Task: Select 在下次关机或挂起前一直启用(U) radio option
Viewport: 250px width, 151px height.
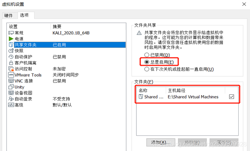Action: tap(147, 69)
